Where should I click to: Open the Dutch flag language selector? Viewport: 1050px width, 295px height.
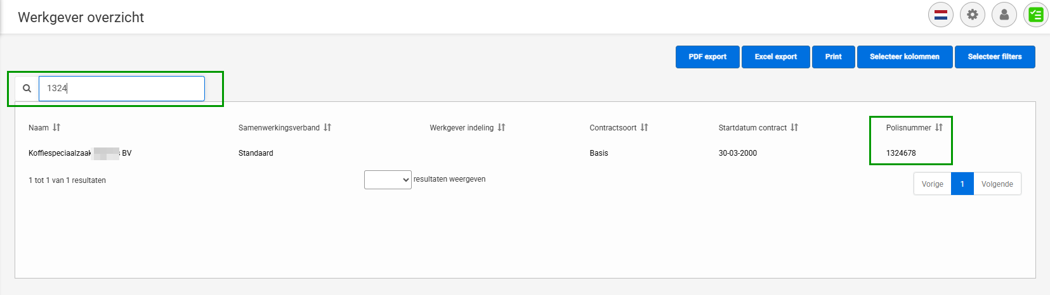[941, 15]
